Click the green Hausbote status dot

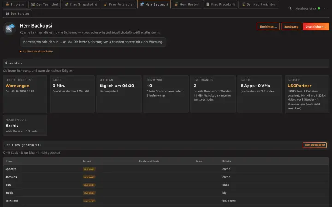coord(319,8)
